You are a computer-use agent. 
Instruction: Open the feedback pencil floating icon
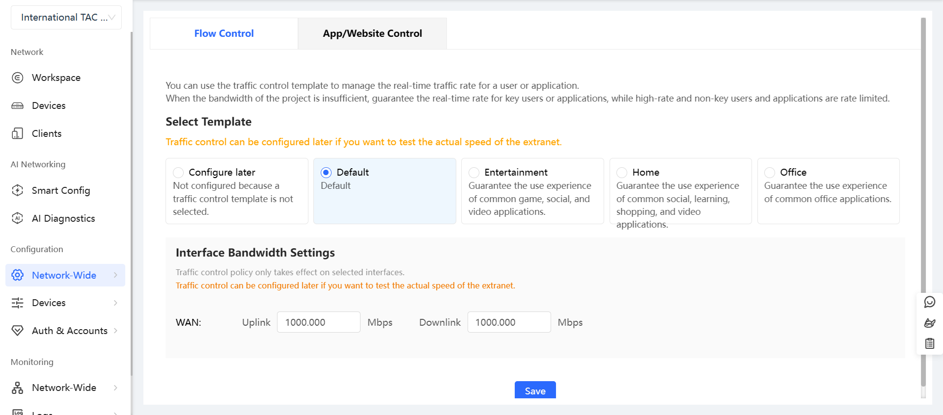[930, 323]
